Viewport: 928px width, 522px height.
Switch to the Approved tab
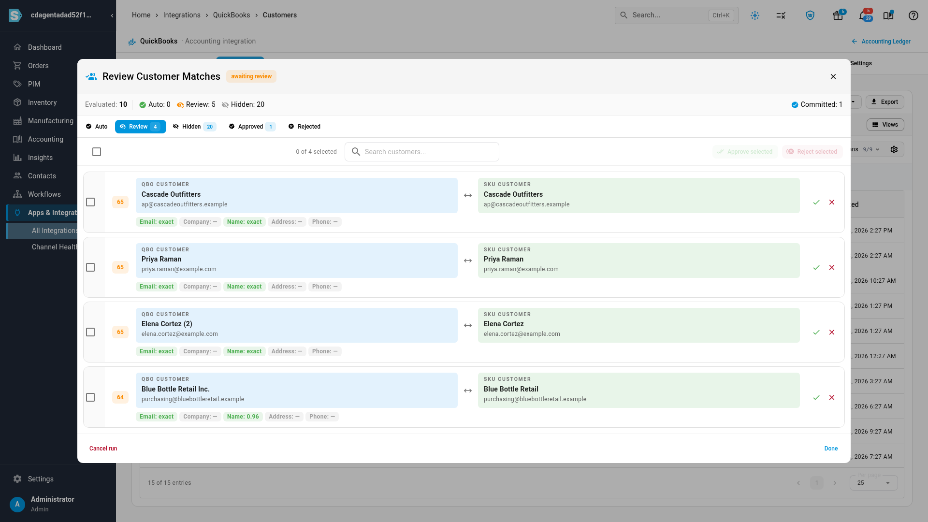252,127
